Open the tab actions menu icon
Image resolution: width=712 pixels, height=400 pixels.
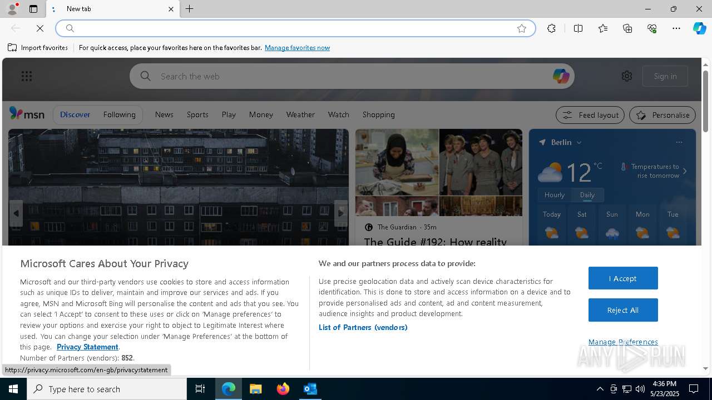tap(33, 9)
